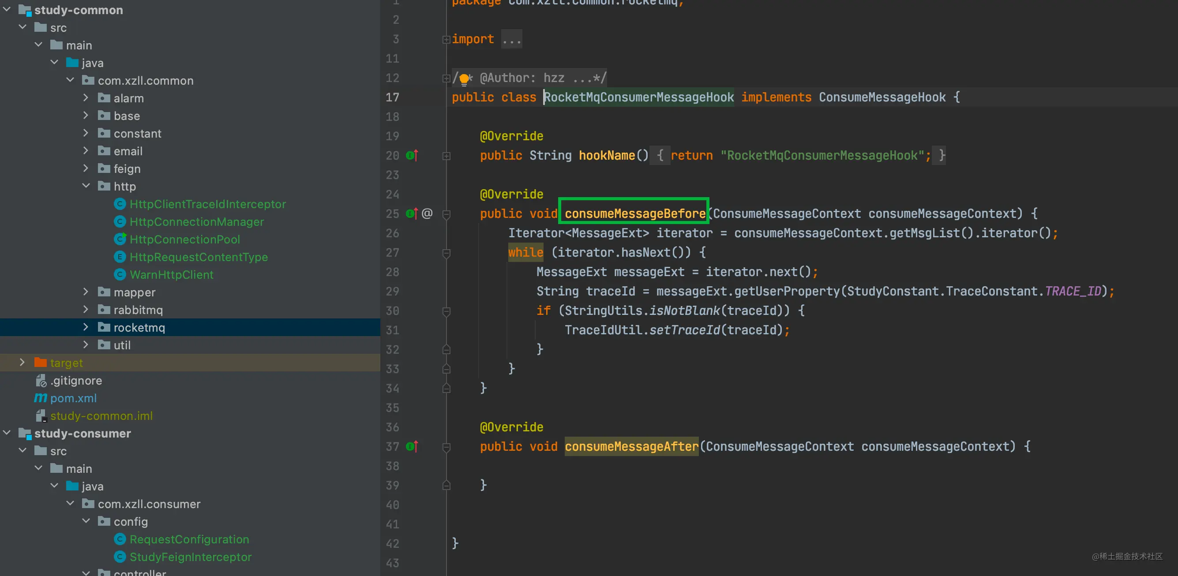The width and height of the screenshot is (1178, 576).
Task: Click the TRACE_ID constant on line 29
Action: (x=1073, y=291)
